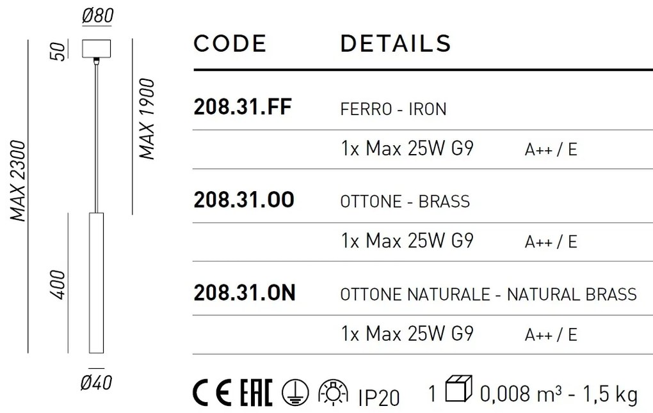This screenshot has height=413, width=653.
Task: Click the MAX 2300 height dimension
Action: (19, 181)
